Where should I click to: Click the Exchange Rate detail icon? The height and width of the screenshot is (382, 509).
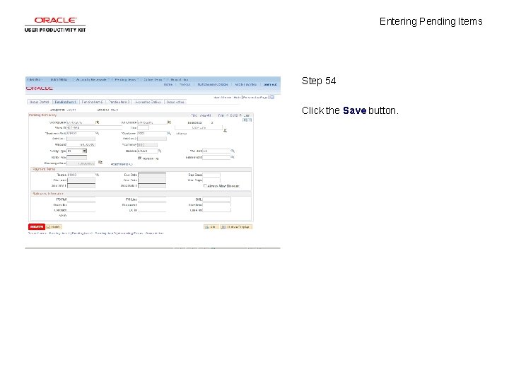point(100,163)
